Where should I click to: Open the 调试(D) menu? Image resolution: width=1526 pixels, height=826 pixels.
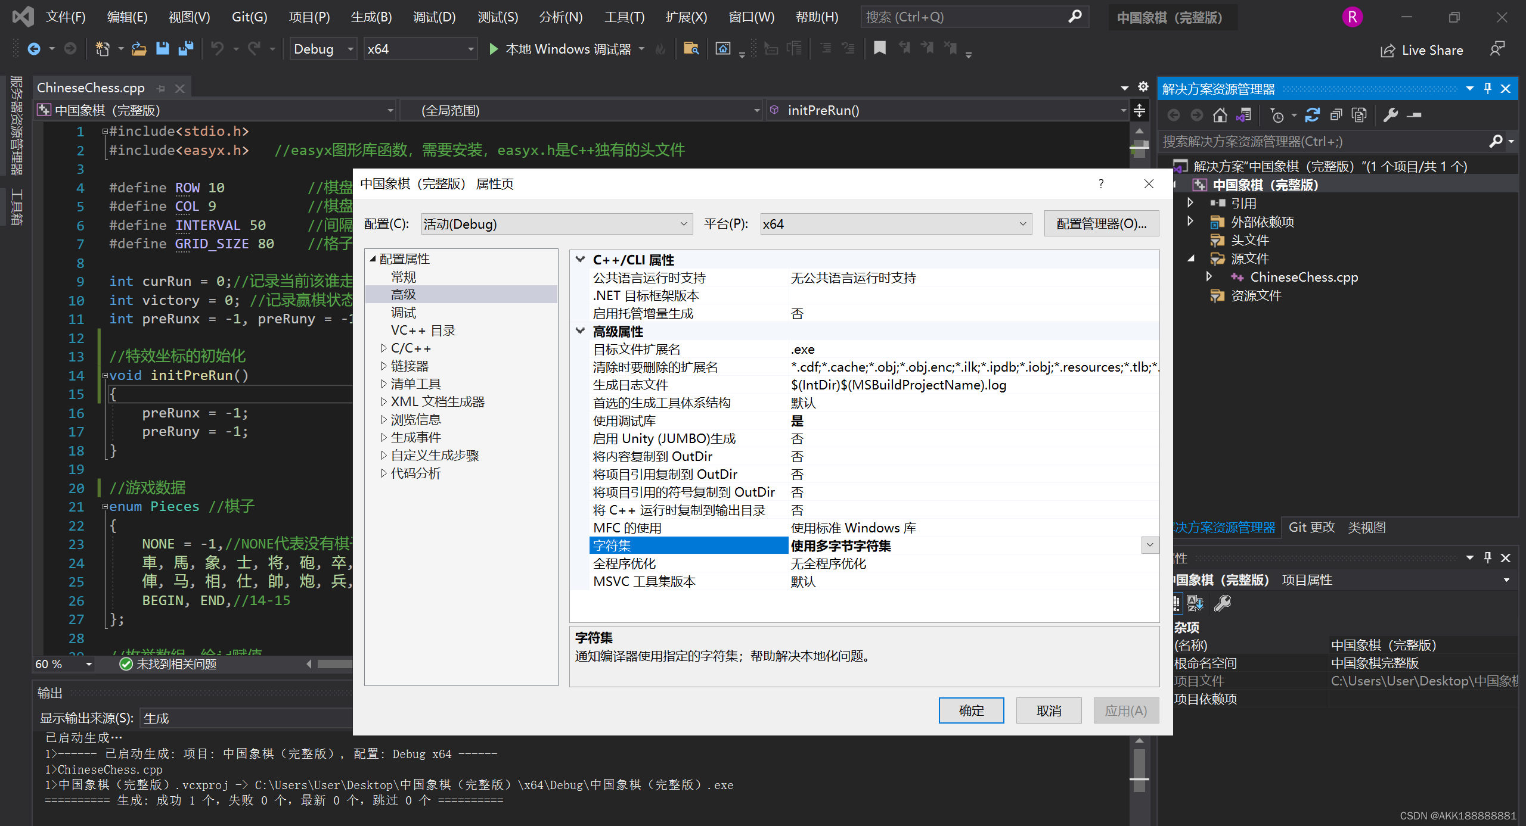434,17
